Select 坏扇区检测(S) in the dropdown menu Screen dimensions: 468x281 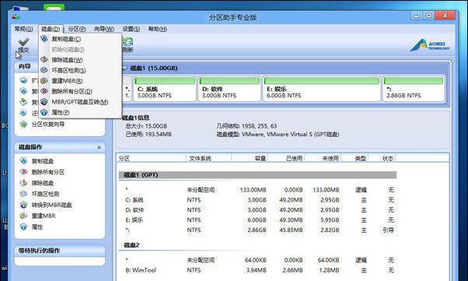(x=68, y=70)
